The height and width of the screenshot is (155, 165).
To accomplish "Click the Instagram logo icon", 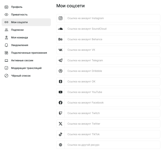I will click(60, 18).
